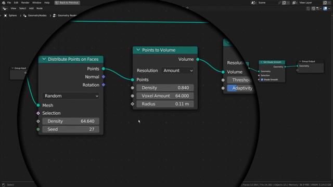
Task: Open the Window menu
Action: 37,3
